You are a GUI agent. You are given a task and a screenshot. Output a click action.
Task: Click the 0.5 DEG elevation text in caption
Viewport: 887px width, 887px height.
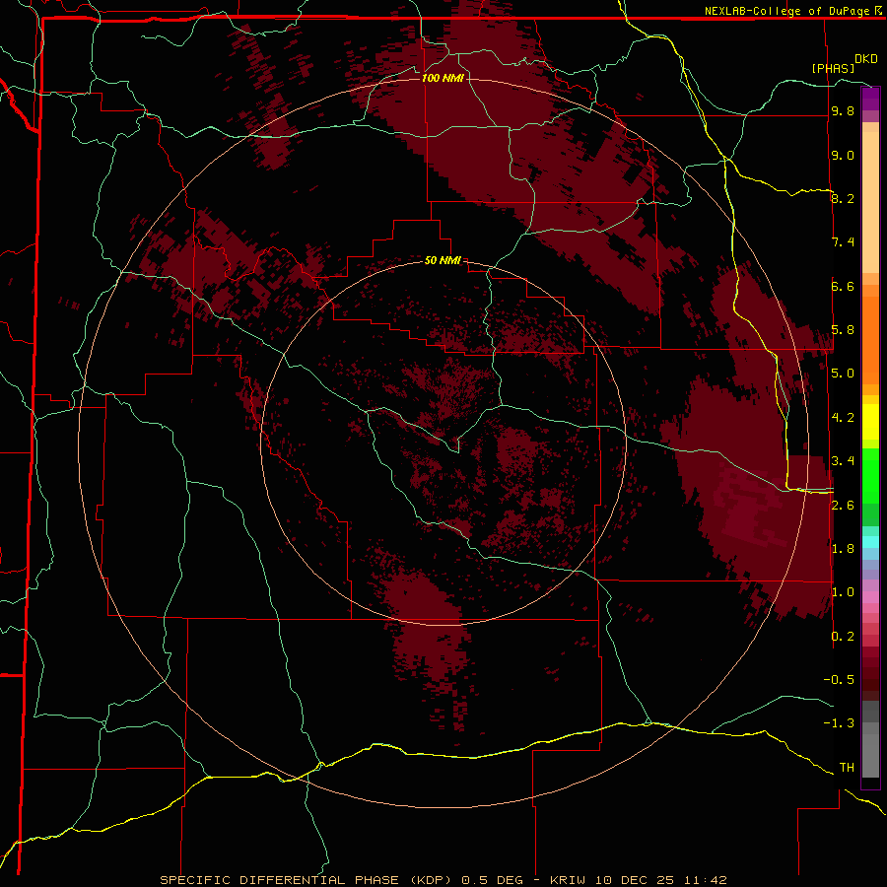[492, 880]
